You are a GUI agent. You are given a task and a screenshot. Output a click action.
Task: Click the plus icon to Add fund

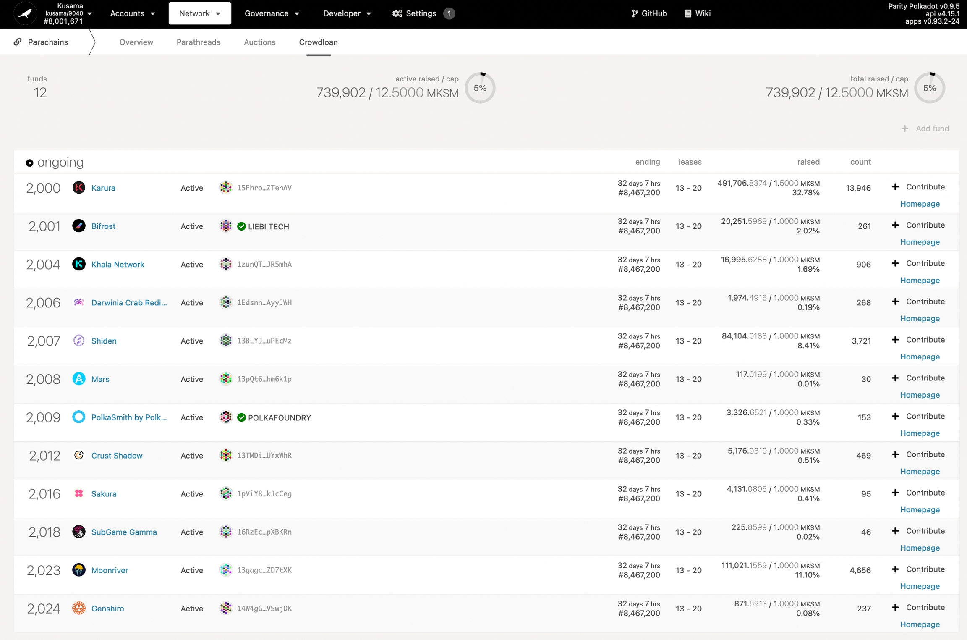(x=904, y=129)
